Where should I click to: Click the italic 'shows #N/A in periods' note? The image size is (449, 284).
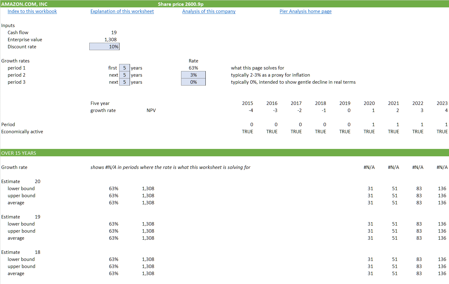tap(170, 167)
